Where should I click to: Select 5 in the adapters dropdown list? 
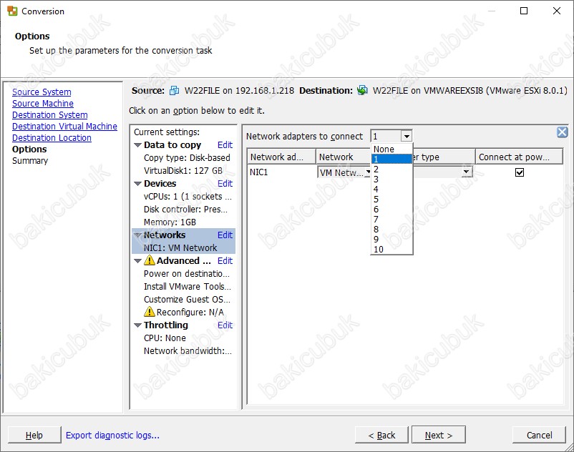(391, 200)
